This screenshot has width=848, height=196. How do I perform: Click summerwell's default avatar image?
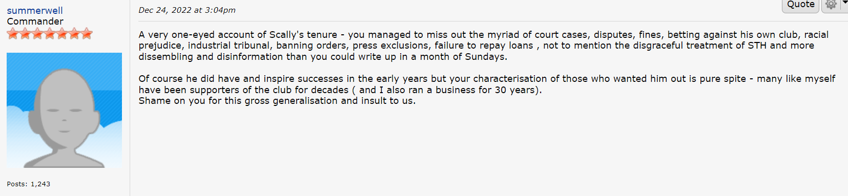[64, 110]
